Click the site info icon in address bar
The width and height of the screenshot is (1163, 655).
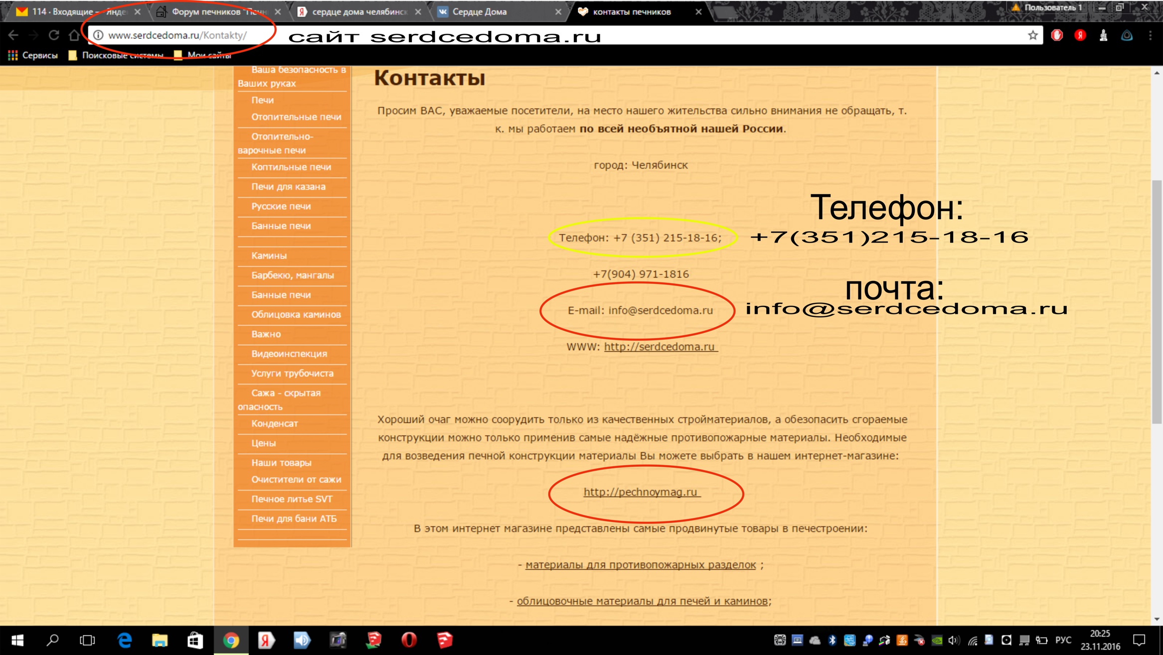coord(99,35)
